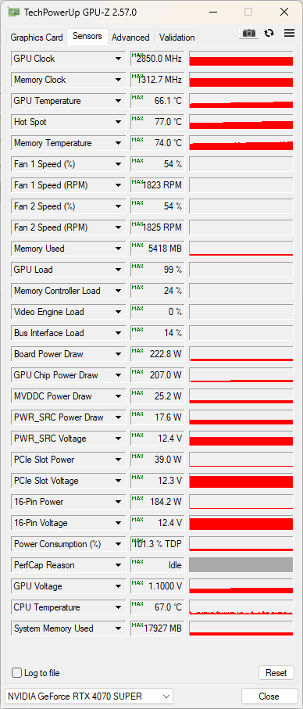Switch to the Graphics Card tab
The image size is (303, 709).
tap(37, 37)
